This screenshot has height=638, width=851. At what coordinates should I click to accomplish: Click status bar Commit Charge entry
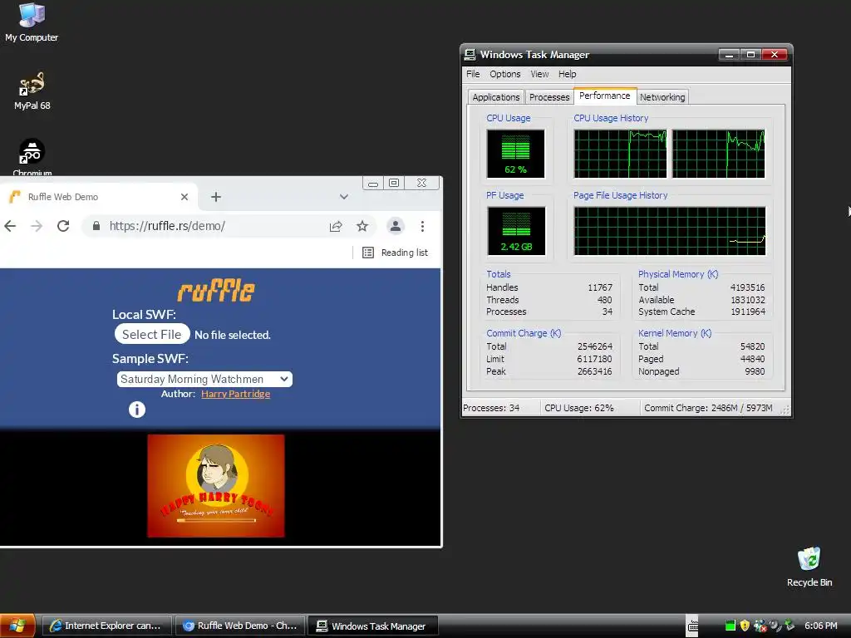pyautogui.click(x=708, y=408)
